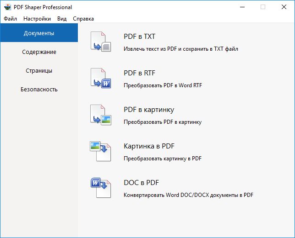
Task: Open the Файл menu
Action: click(10, 19)
